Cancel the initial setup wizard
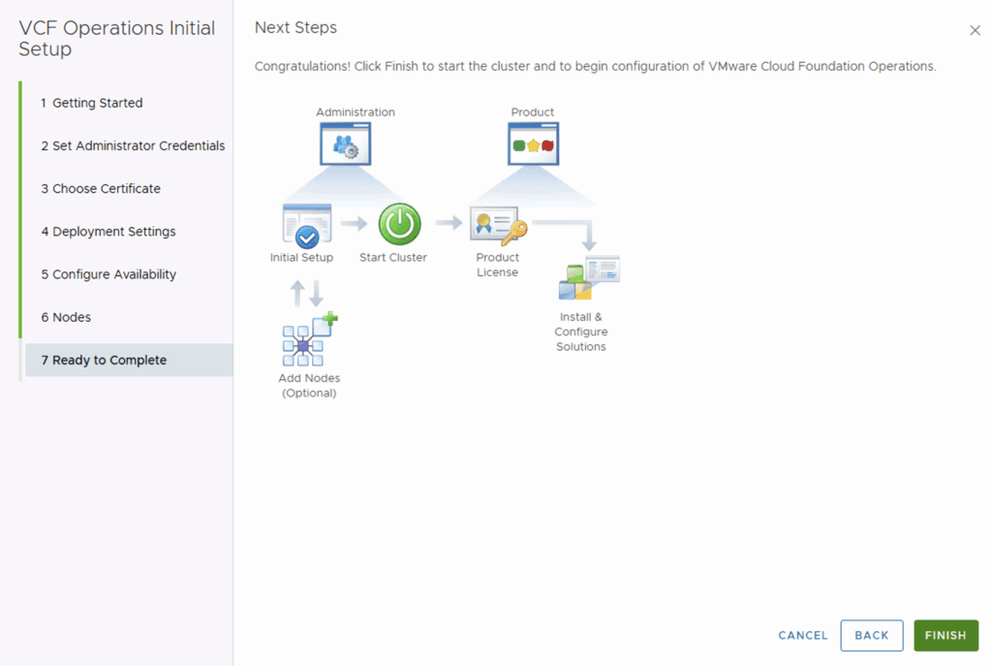Viewport: 992px width, 666px height. pos(802,636)
